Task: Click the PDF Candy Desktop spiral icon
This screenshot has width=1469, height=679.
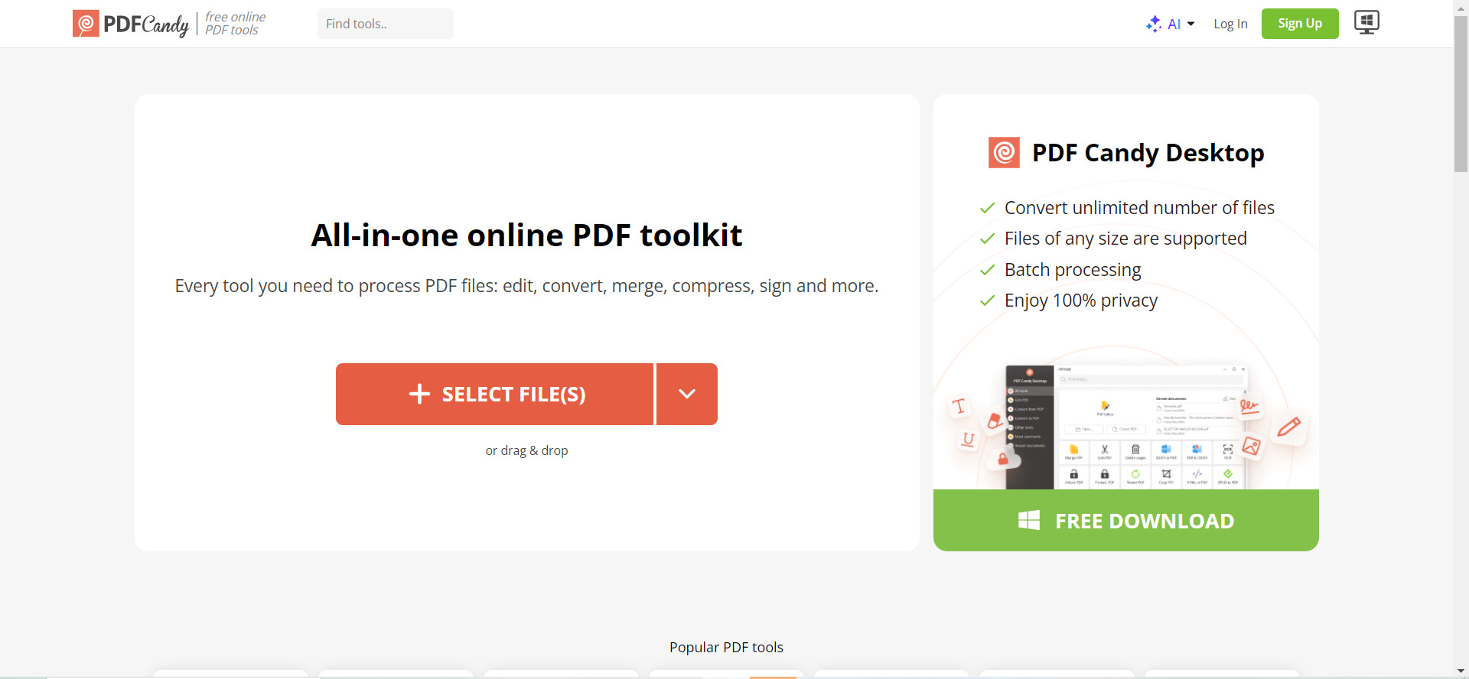Action: point(1004,153)
